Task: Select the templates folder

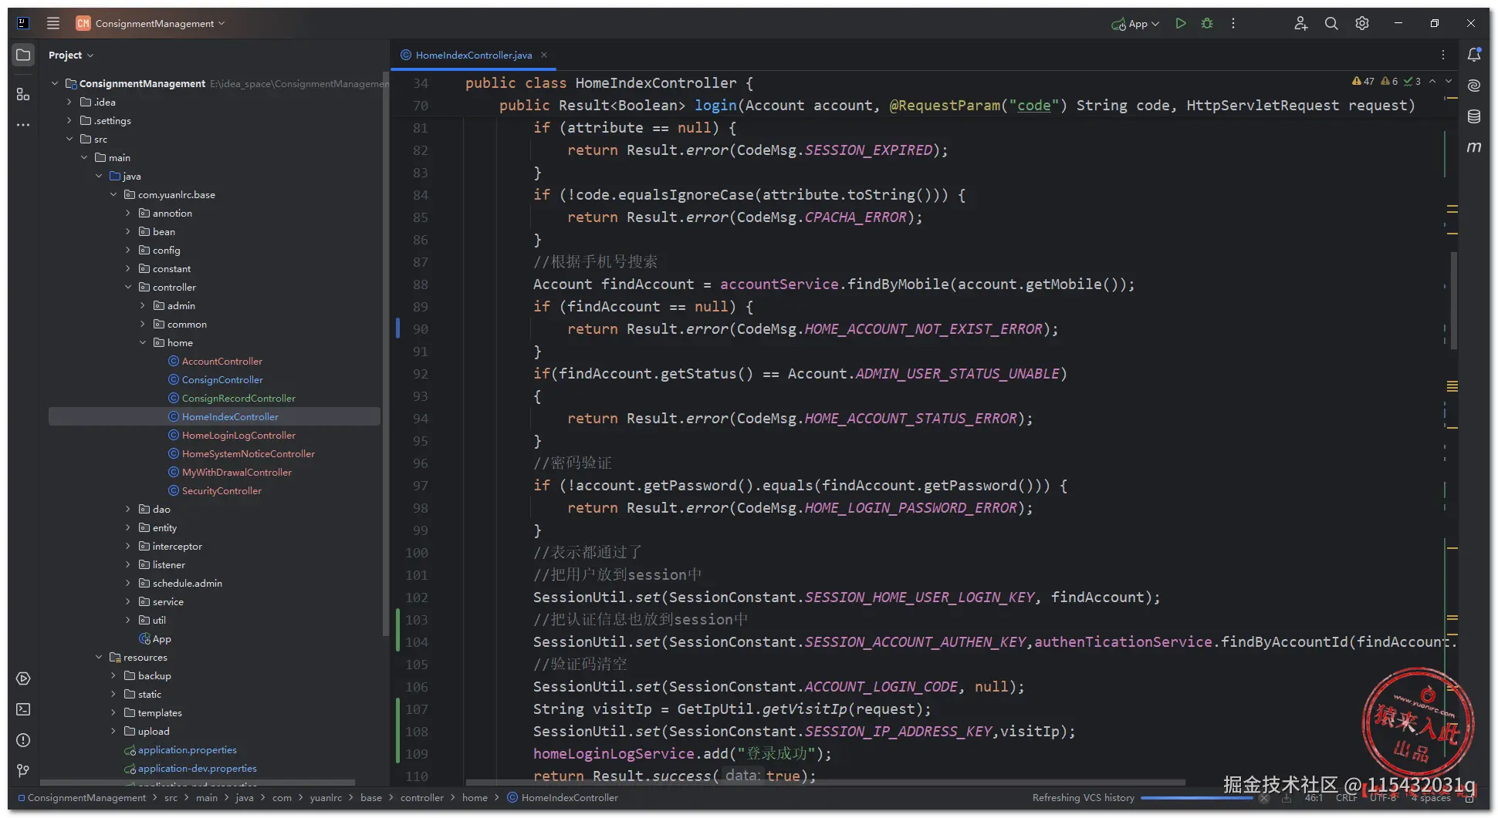Action: (x=160, y=712)
